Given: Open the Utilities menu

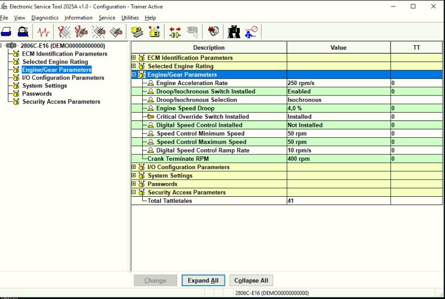Looking at the screenshot, I should (x=130, y=18).
